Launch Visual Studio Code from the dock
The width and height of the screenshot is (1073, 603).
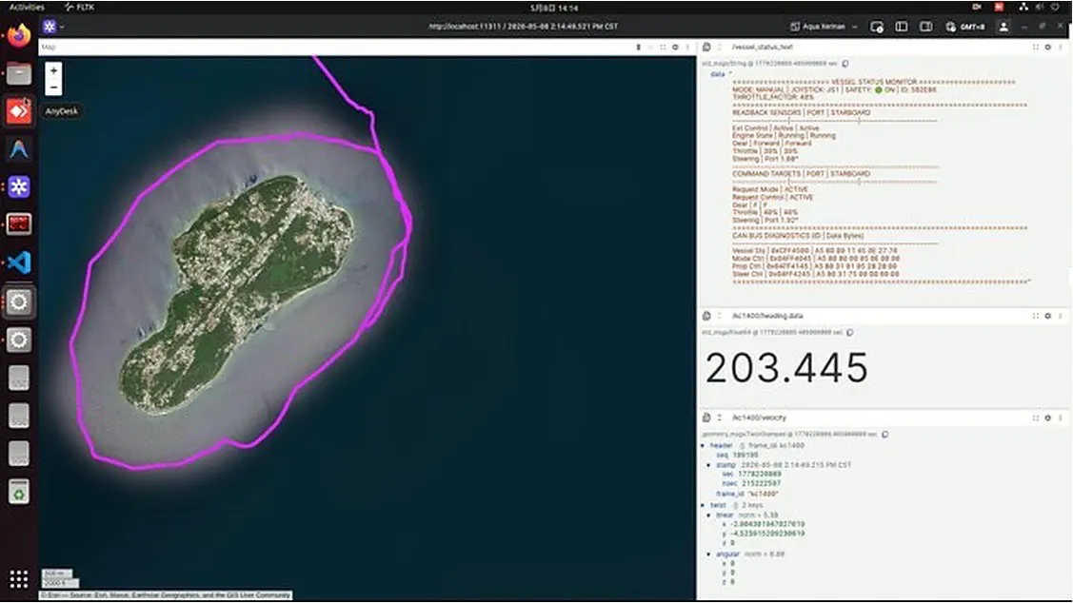(x=18, y=263)
